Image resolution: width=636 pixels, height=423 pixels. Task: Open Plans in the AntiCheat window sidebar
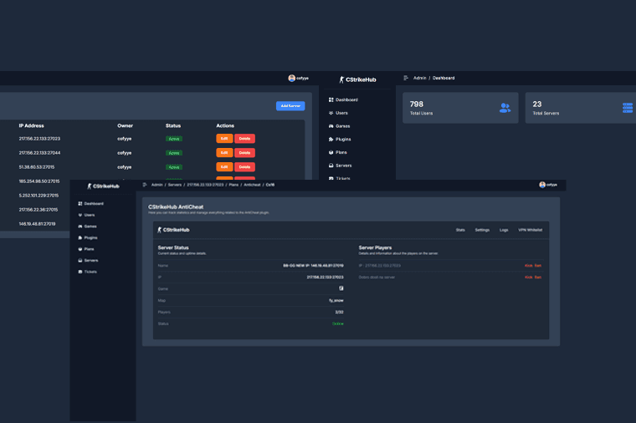coord(86,249)
